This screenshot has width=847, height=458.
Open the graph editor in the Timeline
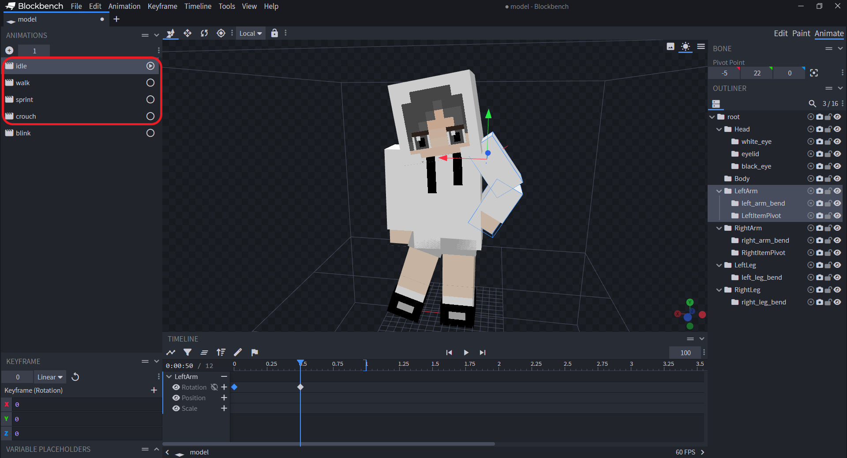(171, 352)
